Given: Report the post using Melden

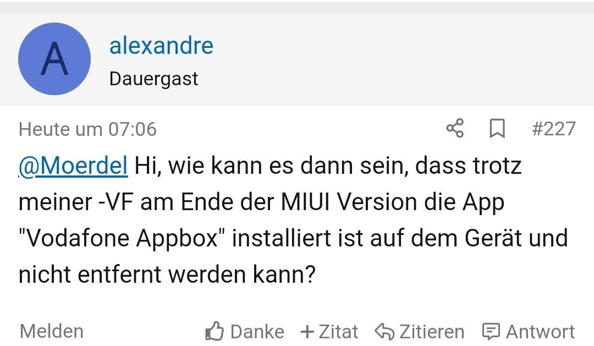Looking at the screenshot, I should 52,331.
